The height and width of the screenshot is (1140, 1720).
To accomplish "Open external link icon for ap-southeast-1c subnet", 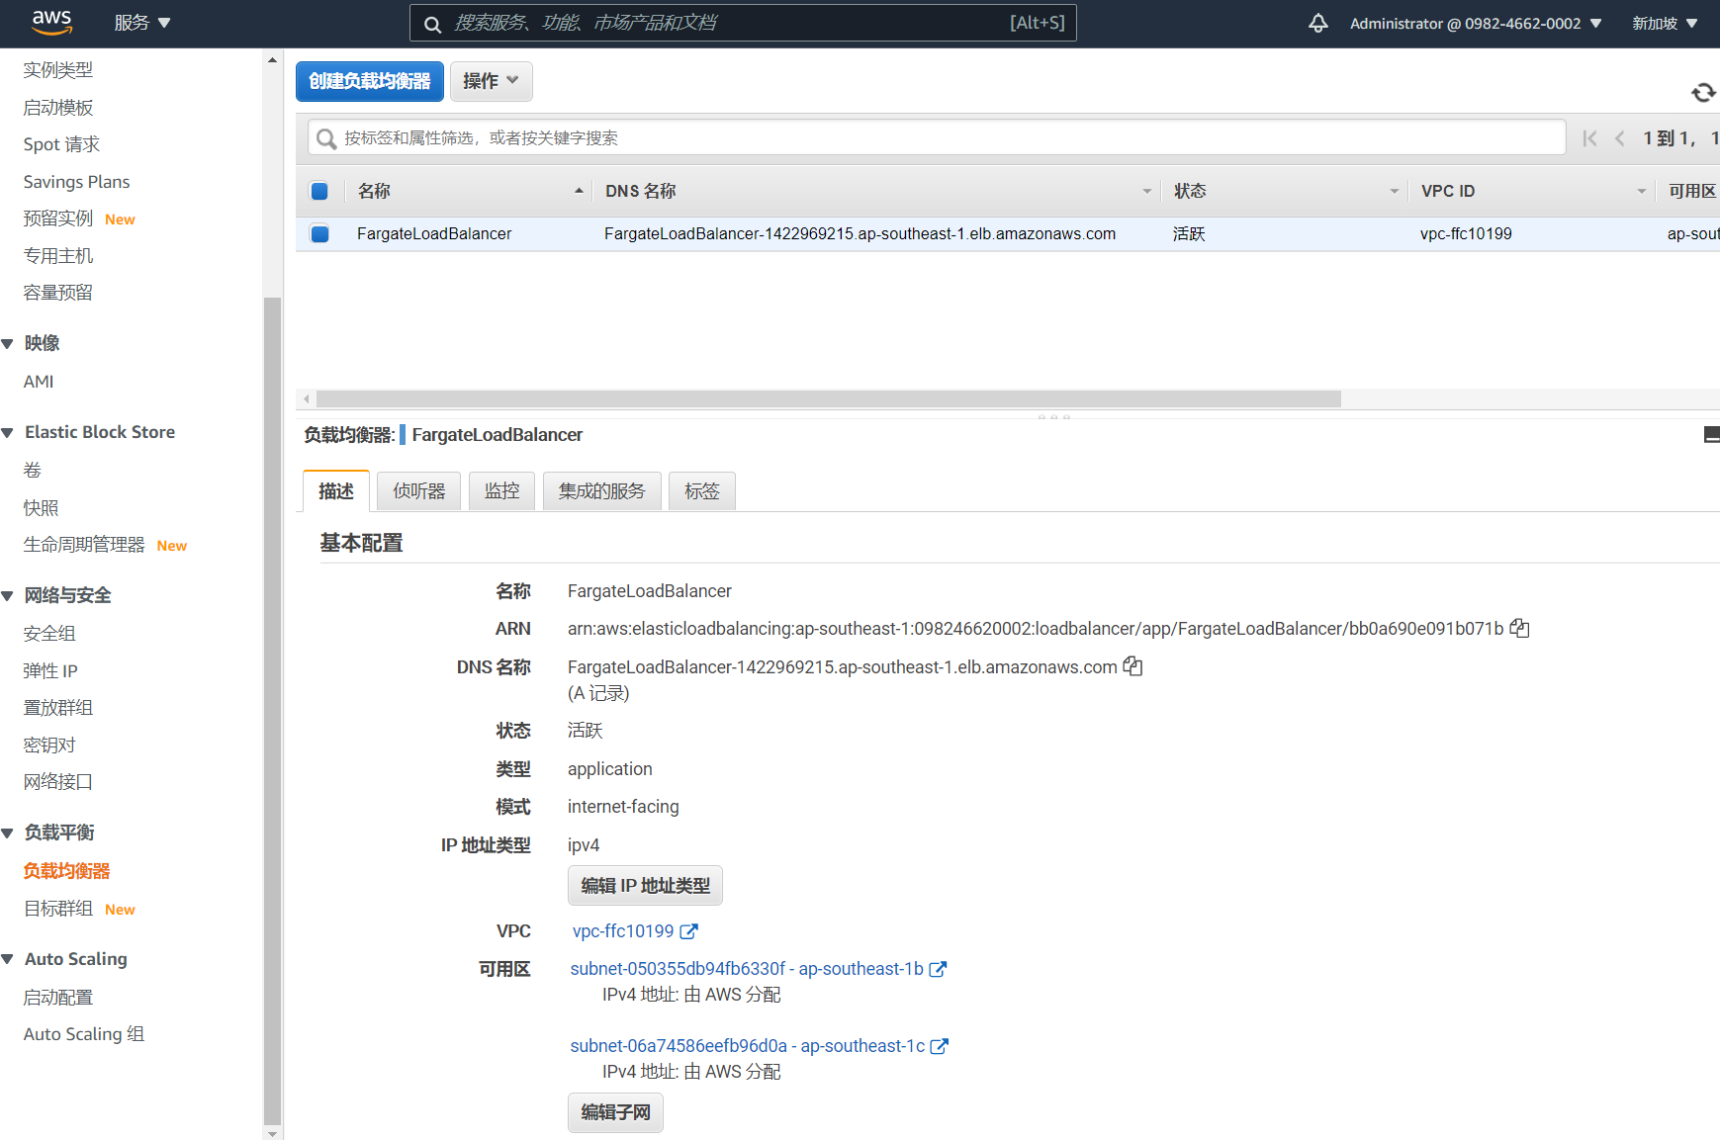I will [940, 1046].
